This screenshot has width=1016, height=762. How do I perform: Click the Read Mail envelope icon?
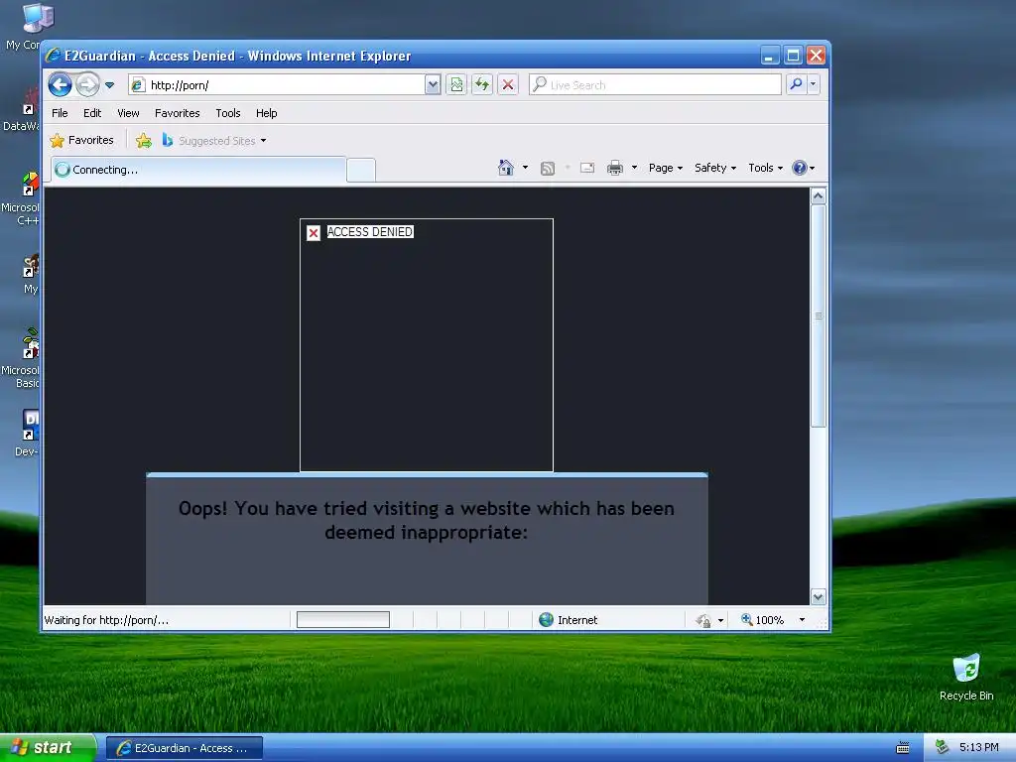point(587,168)
